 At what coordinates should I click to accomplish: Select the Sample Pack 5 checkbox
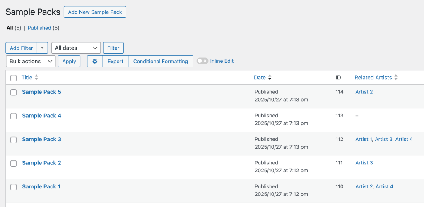click(x=13, y=92)
